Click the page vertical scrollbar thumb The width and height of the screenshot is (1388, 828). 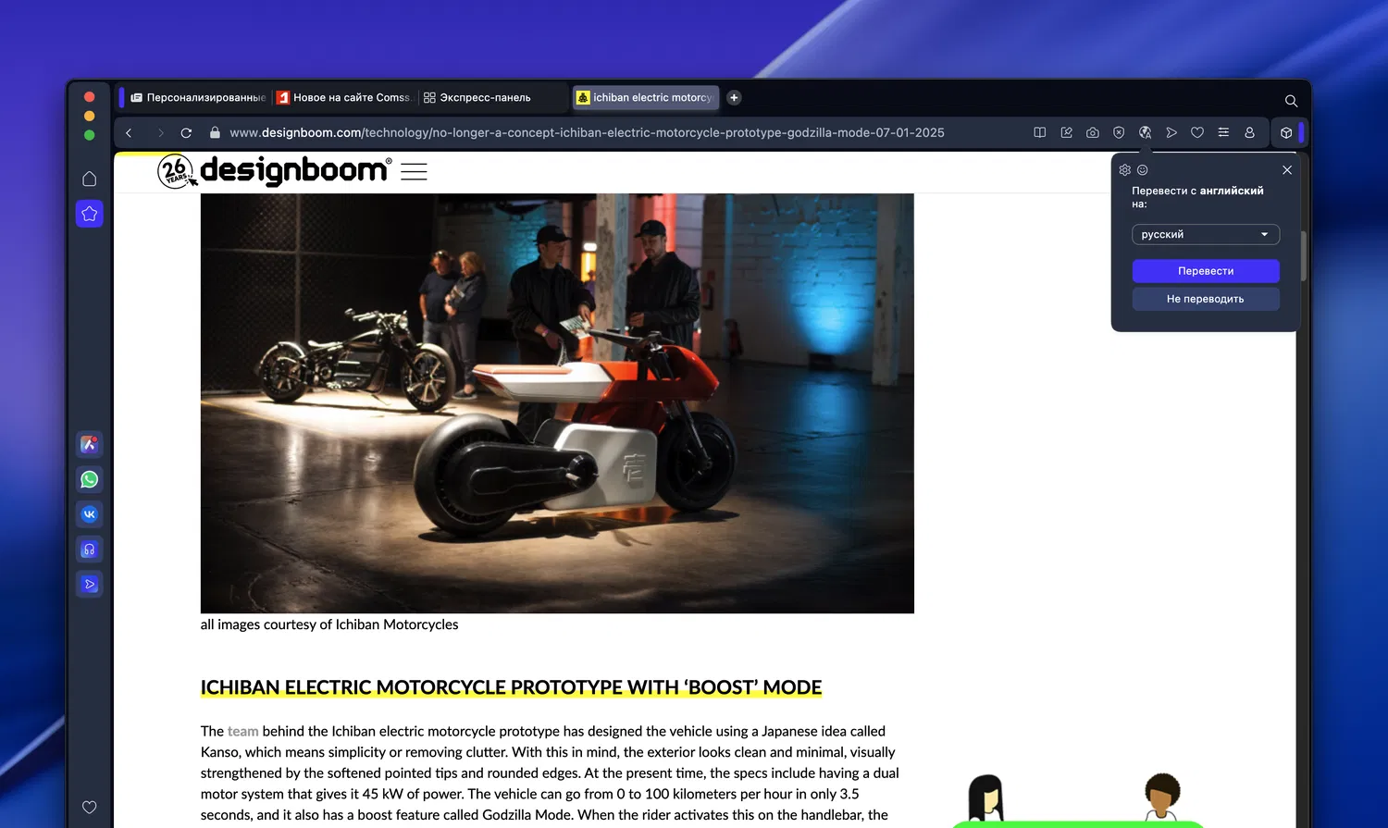tap(1304, 256)
